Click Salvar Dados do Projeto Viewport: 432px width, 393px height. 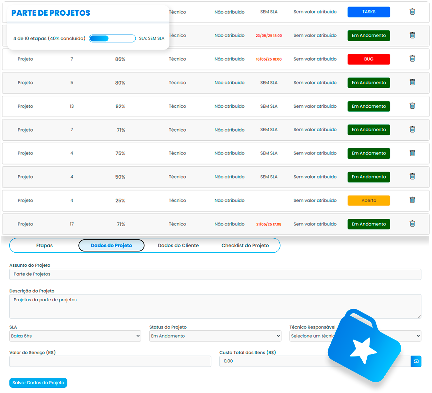tap(38, 383)
